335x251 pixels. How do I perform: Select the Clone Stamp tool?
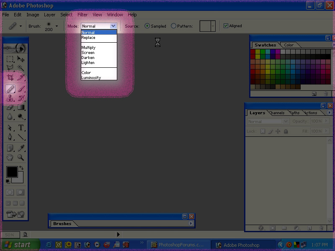(10, 98)
